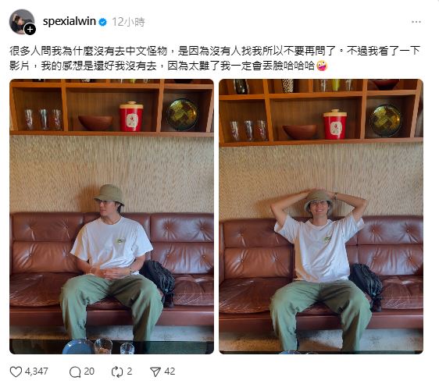Click the 20 replies count
The width and height of the screenshot is (439, 384).
pyautogui.click(x=89, y=372)
